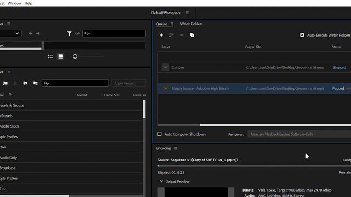Click the Preset Browser search field
This screenshot has height=197, width=351.
(x=75, y=83)
